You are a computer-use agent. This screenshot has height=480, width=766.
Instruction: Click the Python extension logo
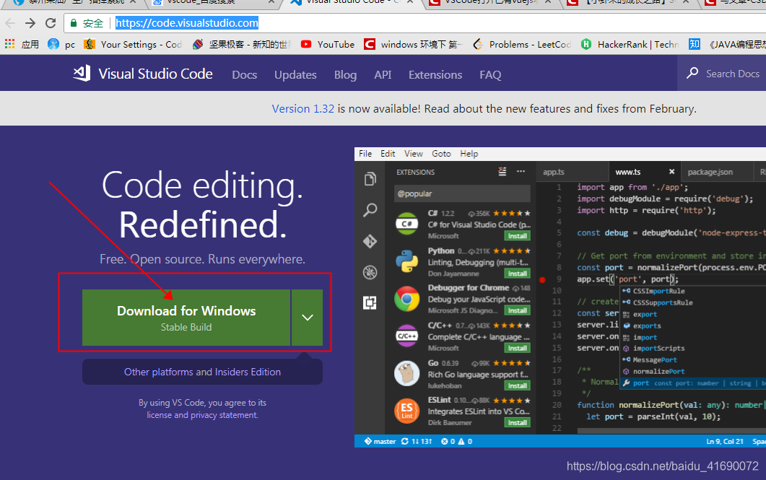[x=407, y=261]
